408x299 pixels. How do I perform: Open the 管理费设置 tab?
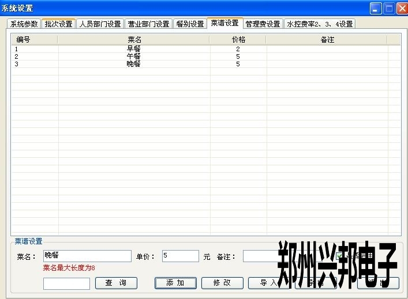click(263, 24)
